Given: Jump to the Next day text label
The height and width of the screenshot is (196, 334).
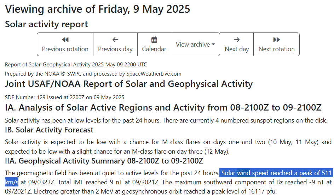Looking at the screenshot, I should click(237, 49).
